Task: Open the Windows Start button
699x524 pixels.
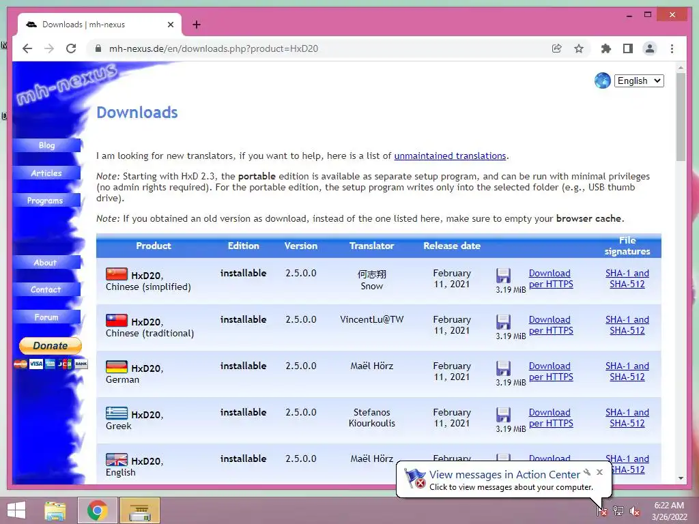Action: pos(16,510)
